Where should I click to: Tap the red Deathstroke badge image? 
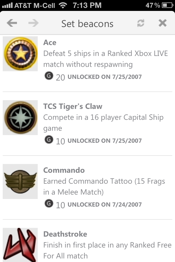[20, 245]
